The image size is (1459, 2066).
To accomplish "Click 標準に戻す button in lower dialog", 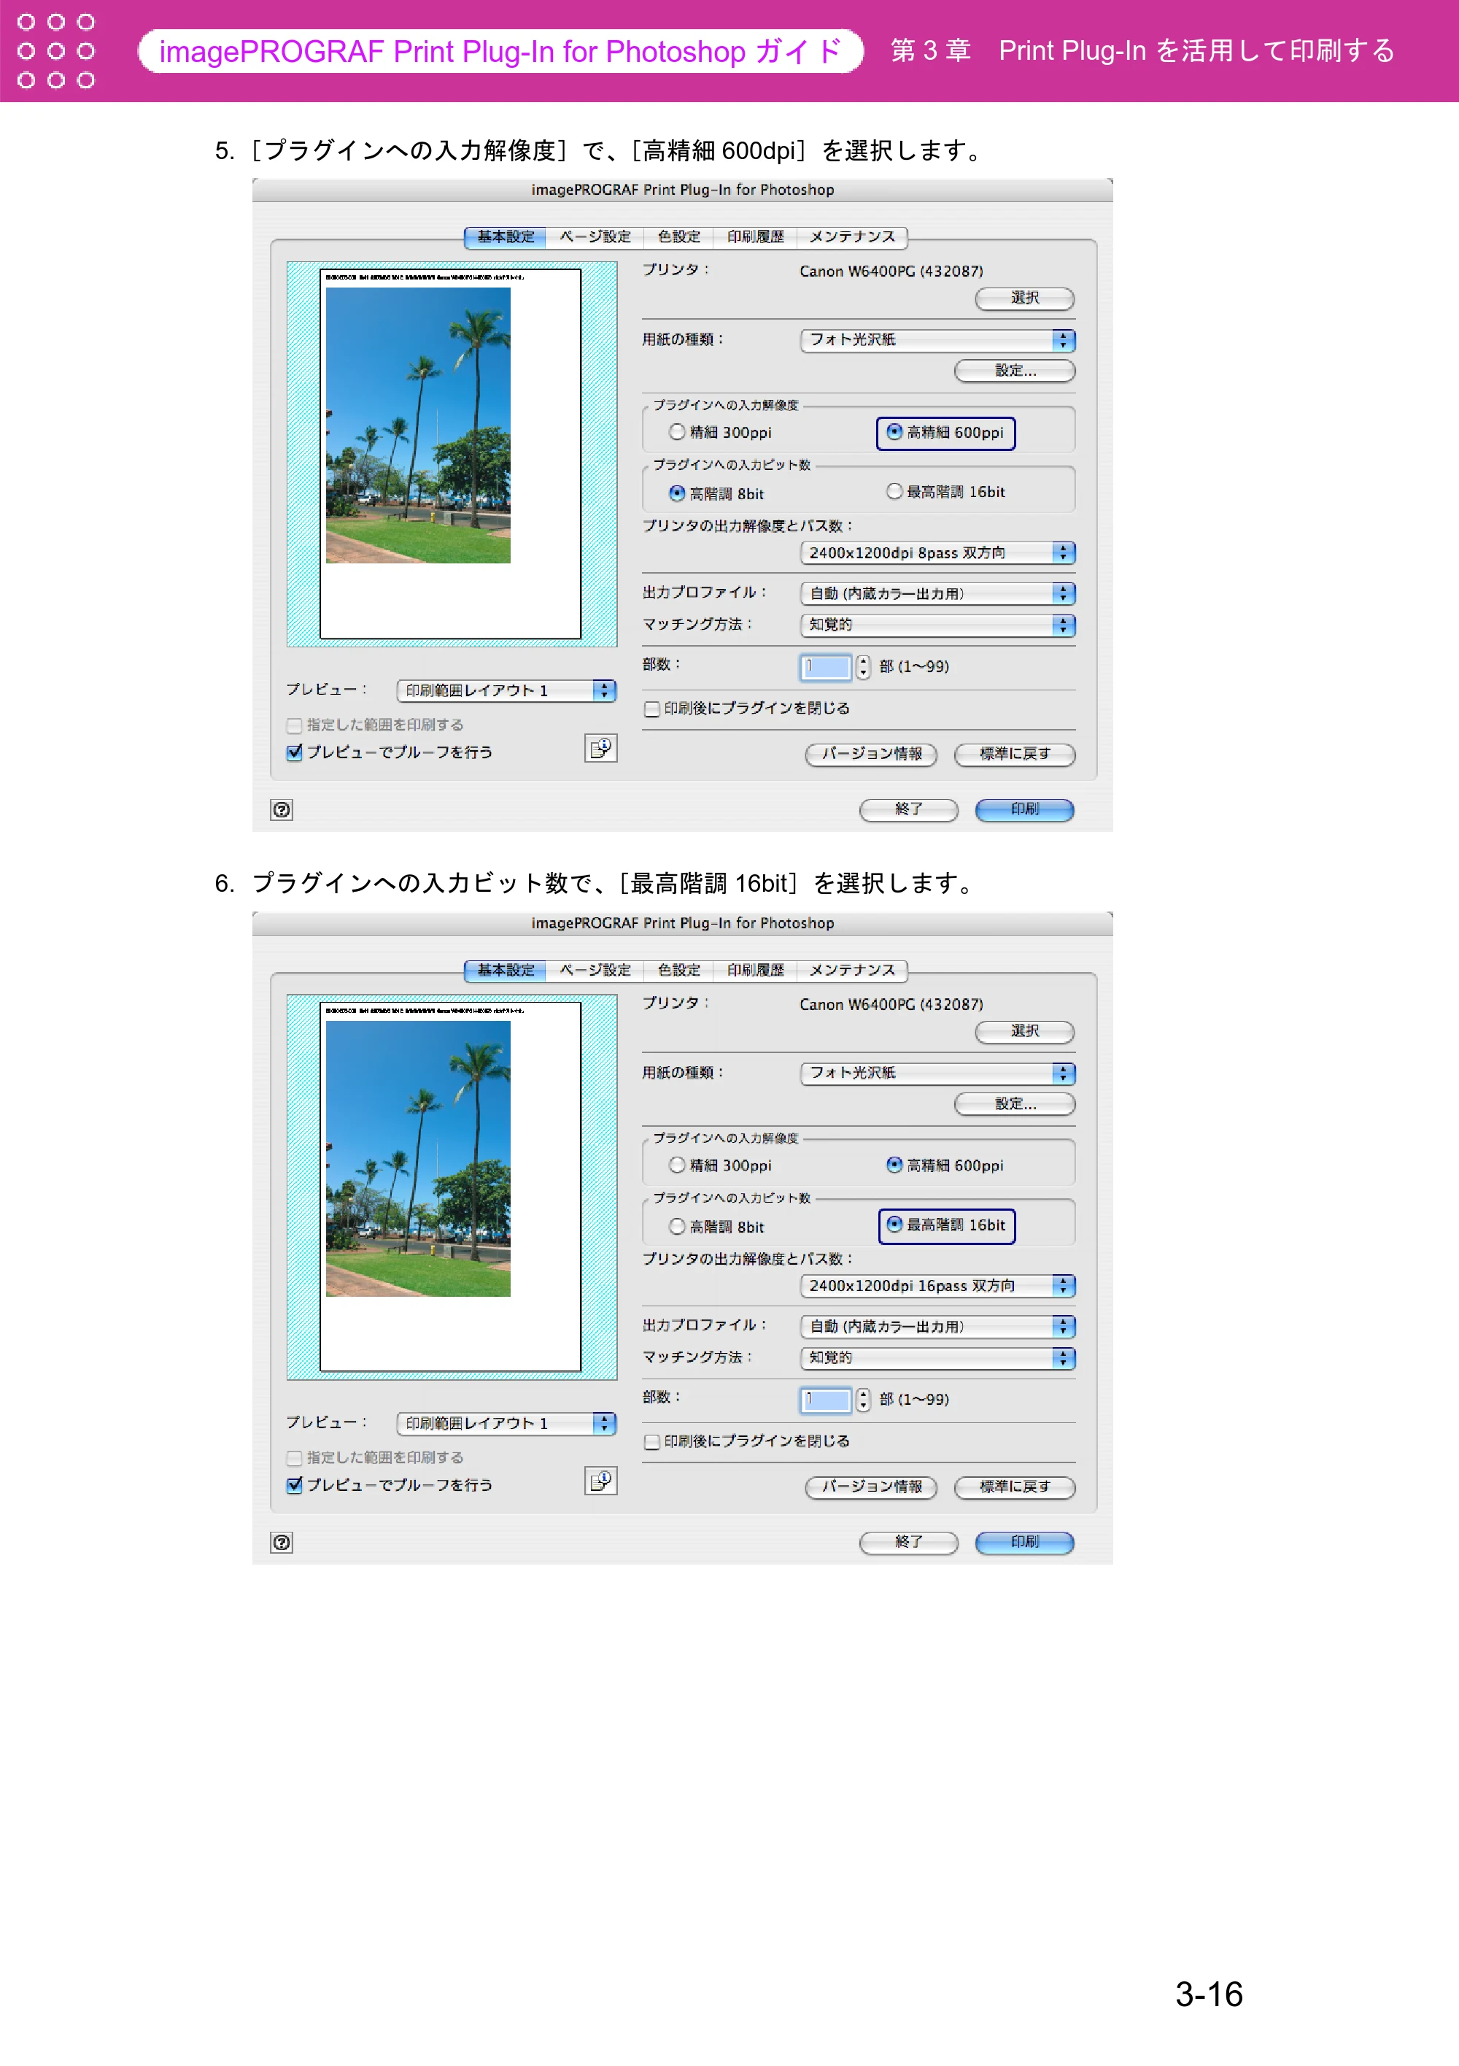I will [1015, 1487].
